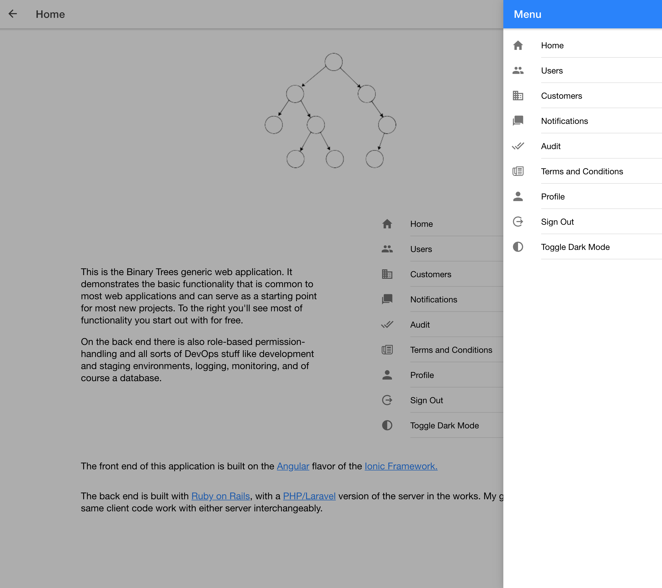Click the Sign Out label in the page list
Image resolution: width=662 pixels, height=588 pixels.
427,401
